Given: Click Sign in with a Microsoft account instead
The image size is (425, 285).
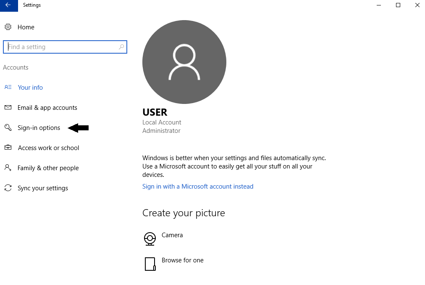Looking at the screenshot, I should coord(198,187).
